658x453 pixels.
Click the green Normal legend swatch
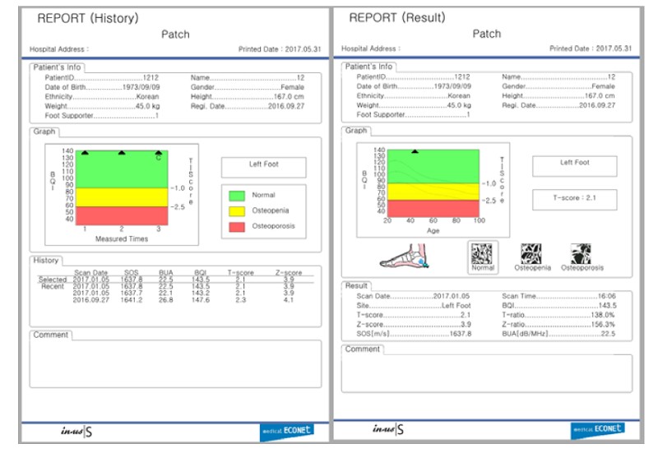coord(238,195)
